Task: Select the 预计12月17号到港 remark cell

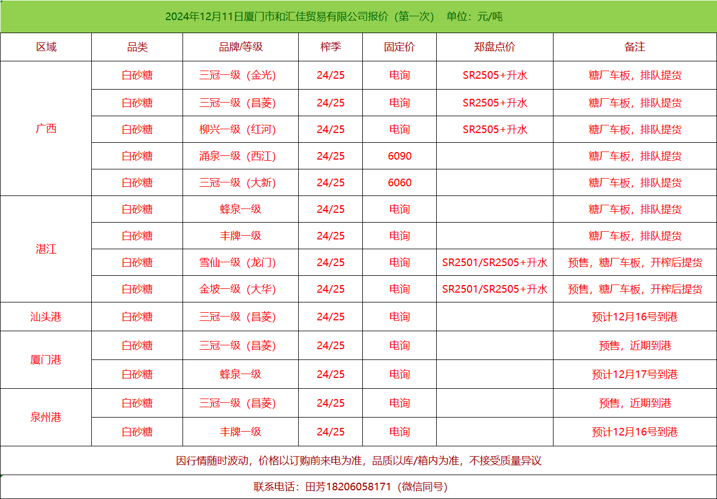Action: click(634, 375)
